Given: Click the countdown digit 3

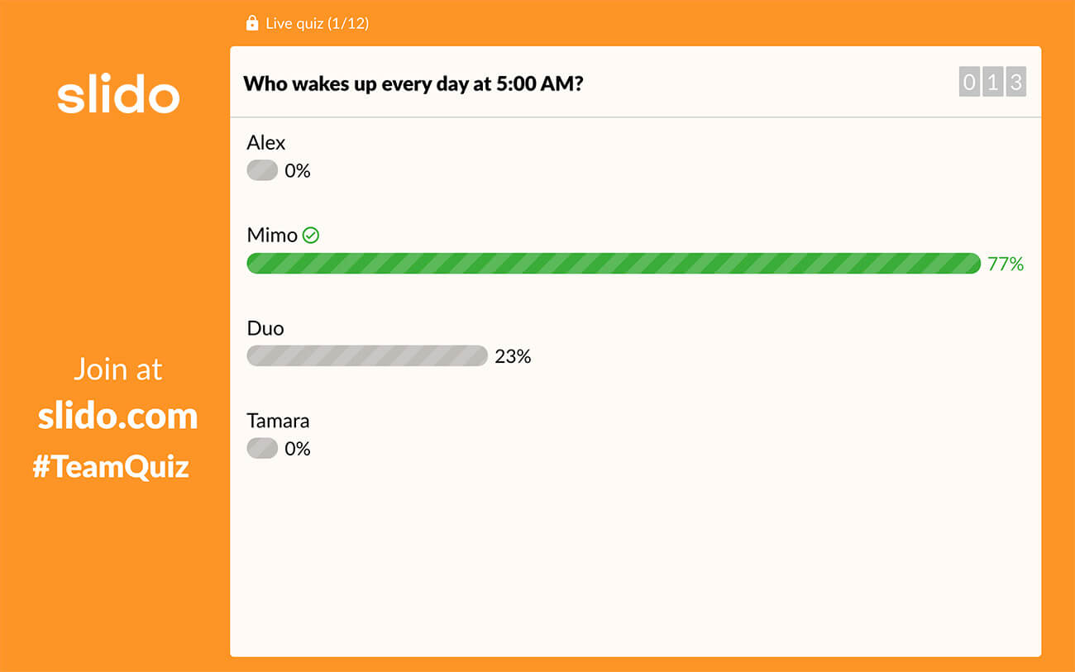Looking at the screenshot, I should (x=1016, y=82).
